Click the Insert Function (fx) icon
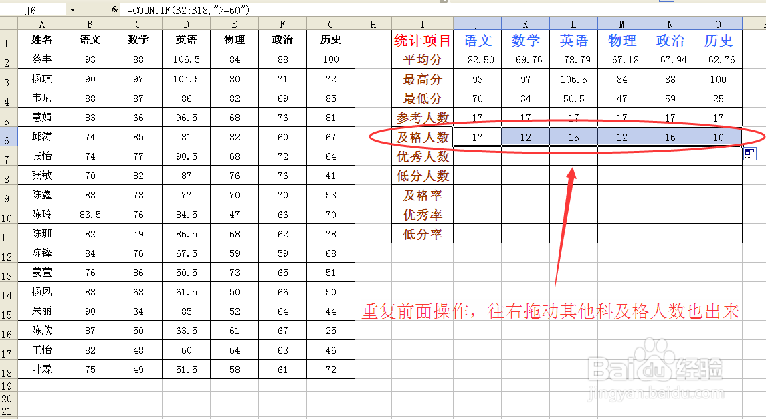Screen dimensions: 766x419 [114, 9]
